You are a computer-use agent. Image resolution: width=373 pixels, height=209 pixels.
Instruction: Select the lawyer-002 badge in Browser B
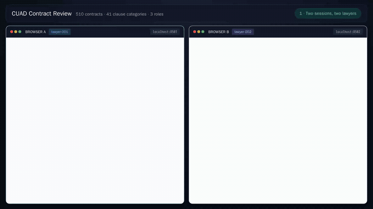pyautogui.click(x=242, y=32)
